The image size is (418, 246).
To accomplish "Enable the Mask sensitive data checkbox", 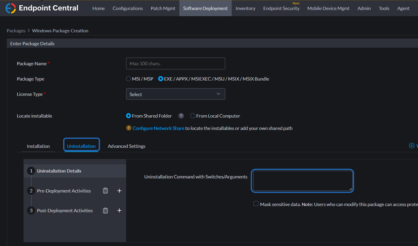I will point(256,204).
